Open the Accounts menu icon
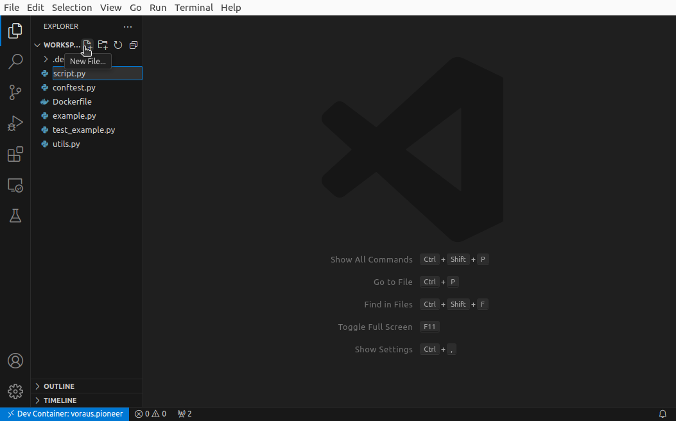This screenshot has height=421, width=676. click(x=15, y=361)
